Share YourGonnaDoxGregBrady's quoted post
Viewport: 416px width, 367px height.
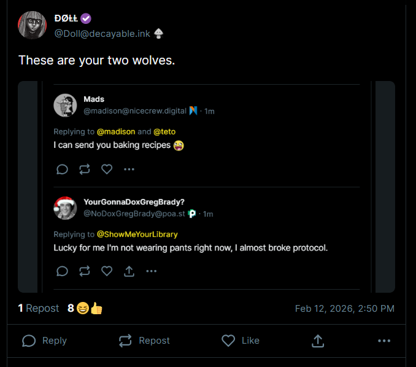(x=129, y=271)
